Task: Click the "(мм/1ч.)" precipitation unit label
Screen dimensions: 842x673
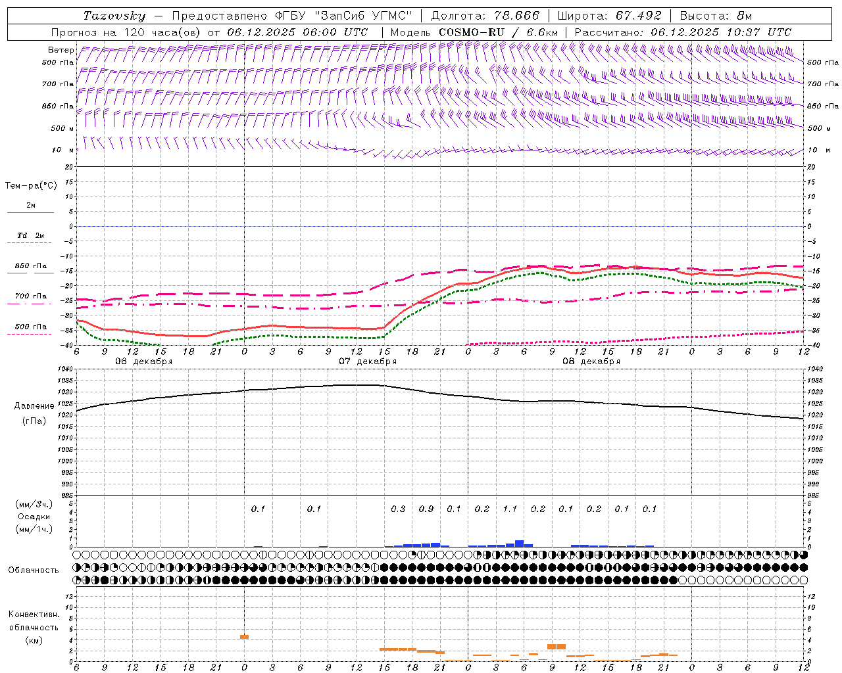Action: (x=34, y=529)
